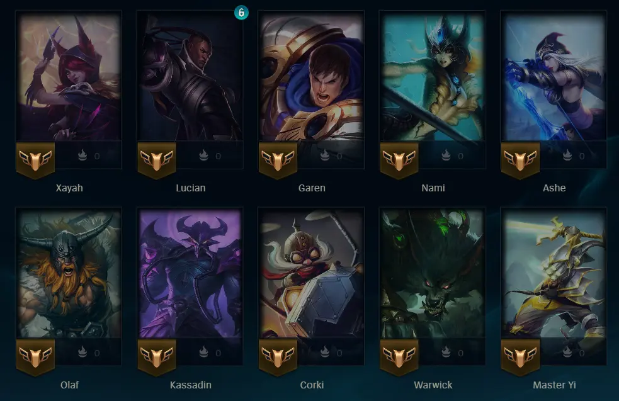Click the Master Yi name label

tap(554, 385)
